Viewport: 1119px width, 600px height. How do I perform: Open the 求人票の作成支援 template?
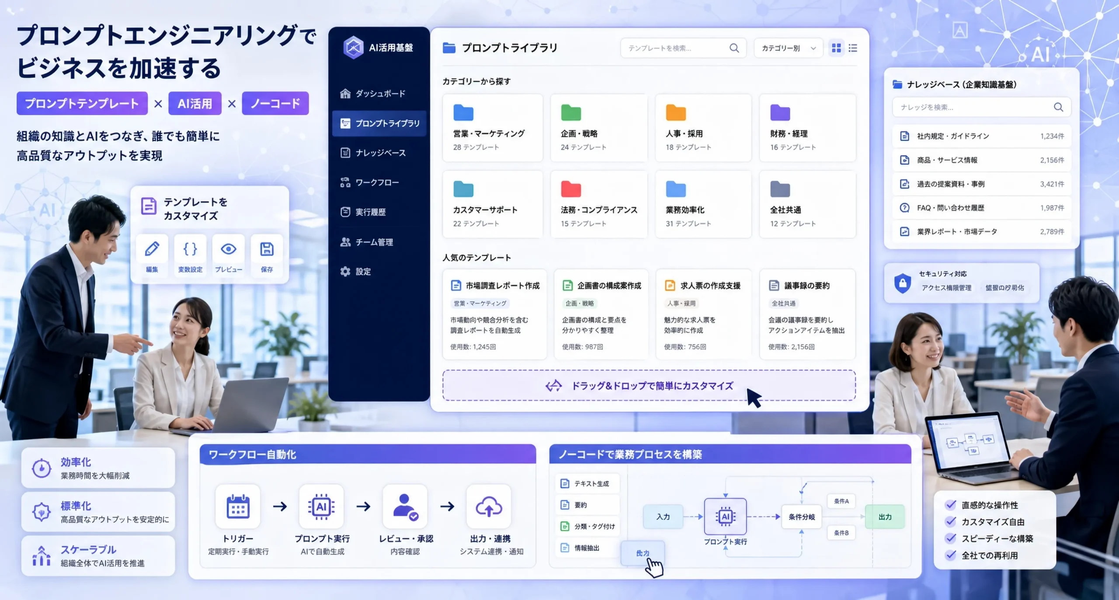click(703, 314)
